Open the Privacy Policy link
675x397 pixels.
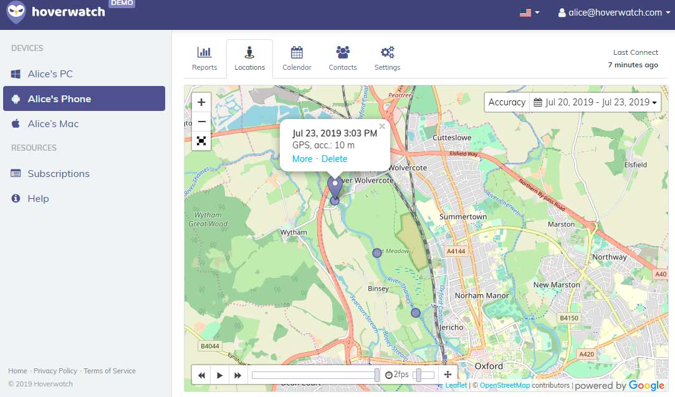pyautogui.click(x=55, y=371)
